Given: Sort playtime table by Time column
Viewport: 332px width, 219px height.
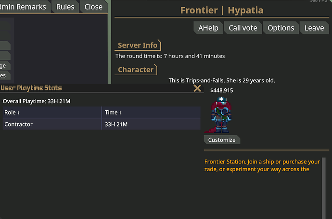Looking at the screenshot, I should (151, 112).
